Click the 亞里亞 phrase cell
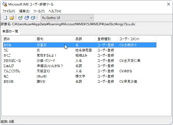173x125 pixels. tap(42, 45)
